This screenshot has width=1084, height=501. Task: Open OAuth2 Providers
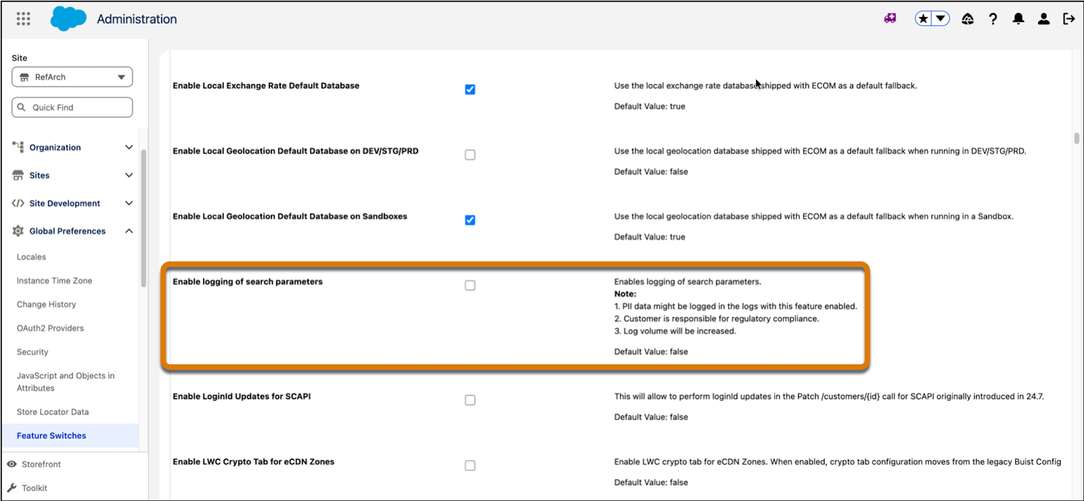coord(50,328)
